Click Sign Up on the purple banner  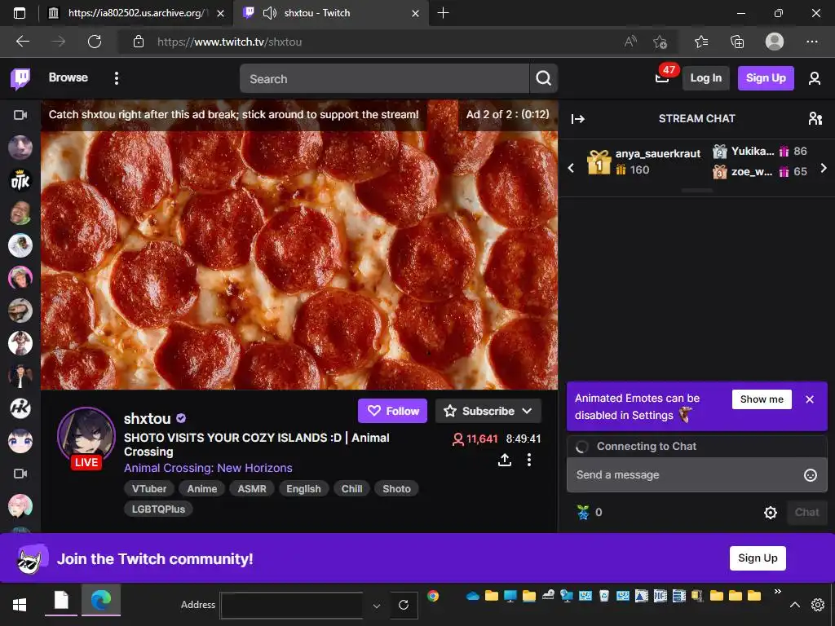point(758,558)
